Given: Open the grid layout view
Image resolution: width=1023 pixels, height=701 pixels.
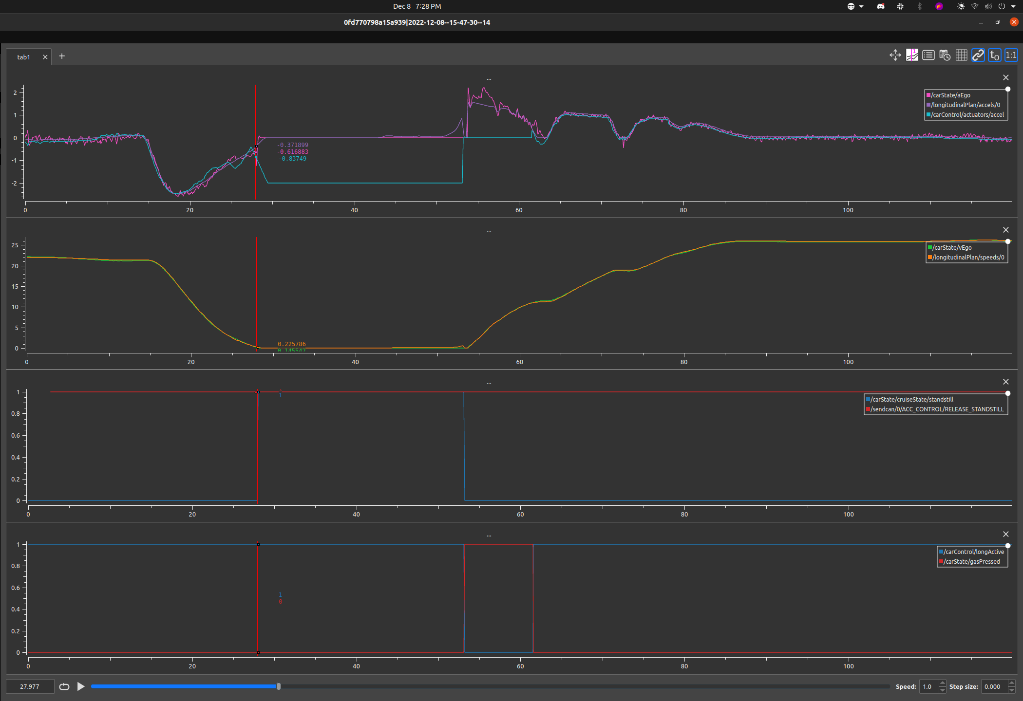Looking at the screenshot, I should tap(962, 55).
